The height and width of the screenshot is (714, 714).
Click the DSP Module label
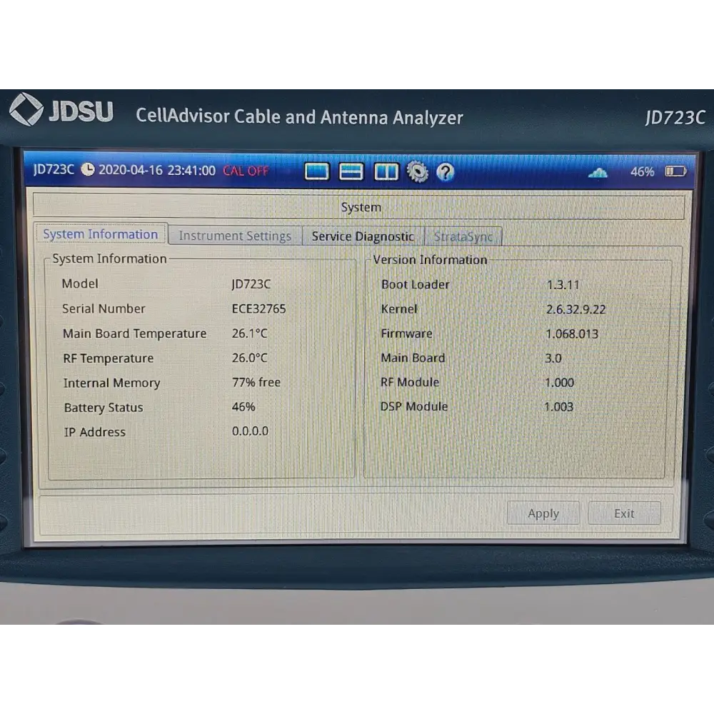pos(414,407)
